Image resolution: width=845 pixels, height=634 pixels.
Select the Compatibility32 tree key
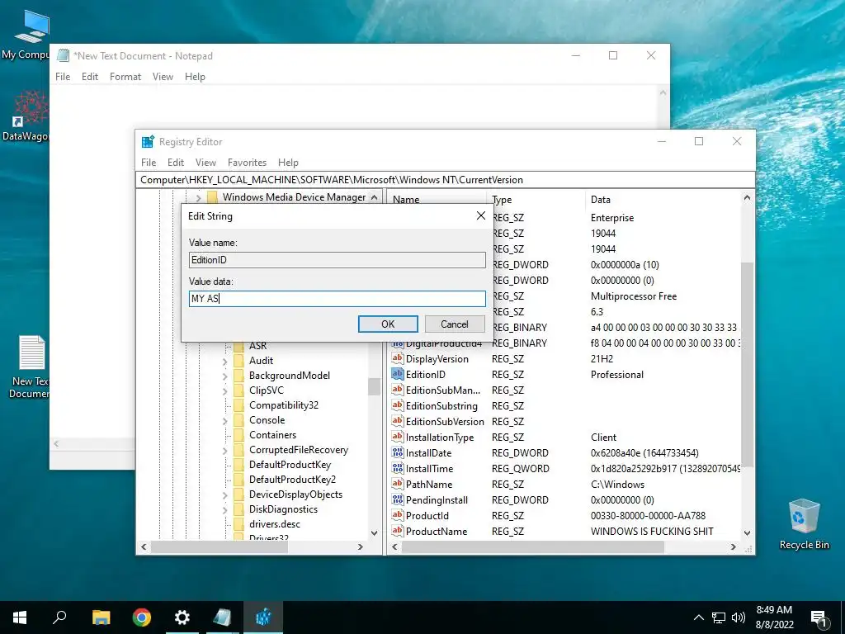click(284, 405)
